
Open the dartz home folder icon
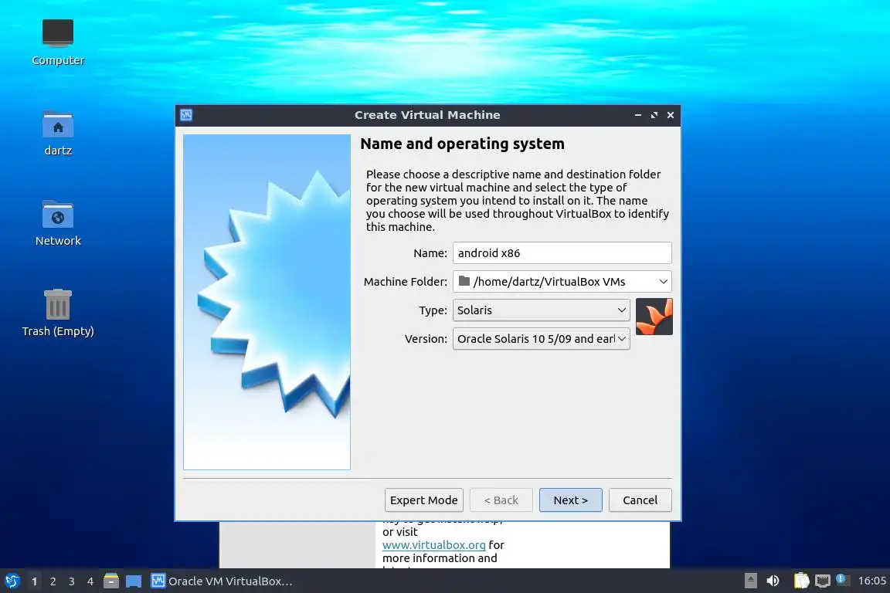(58, 133)
